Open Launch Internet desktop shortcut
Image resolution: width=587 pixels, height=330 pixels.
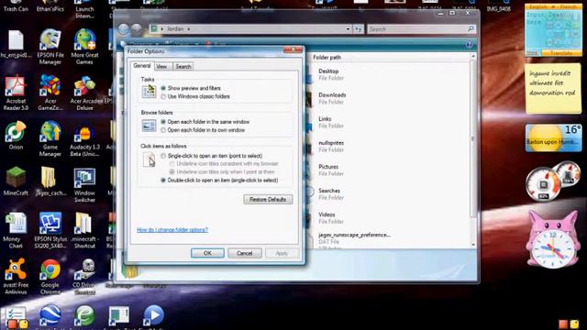[84, 9]
